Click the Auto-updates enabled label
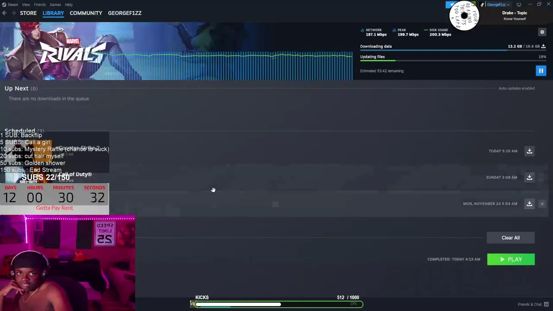The width and height of the screenshot is (553, 311). click(517, 88)
